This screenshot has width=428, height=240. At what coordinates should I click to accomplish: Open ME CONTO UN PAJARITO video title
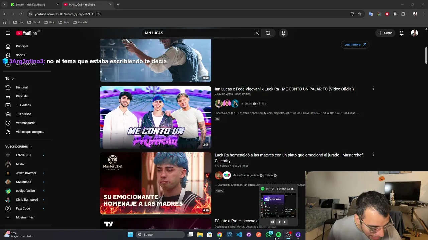[284, 89]
